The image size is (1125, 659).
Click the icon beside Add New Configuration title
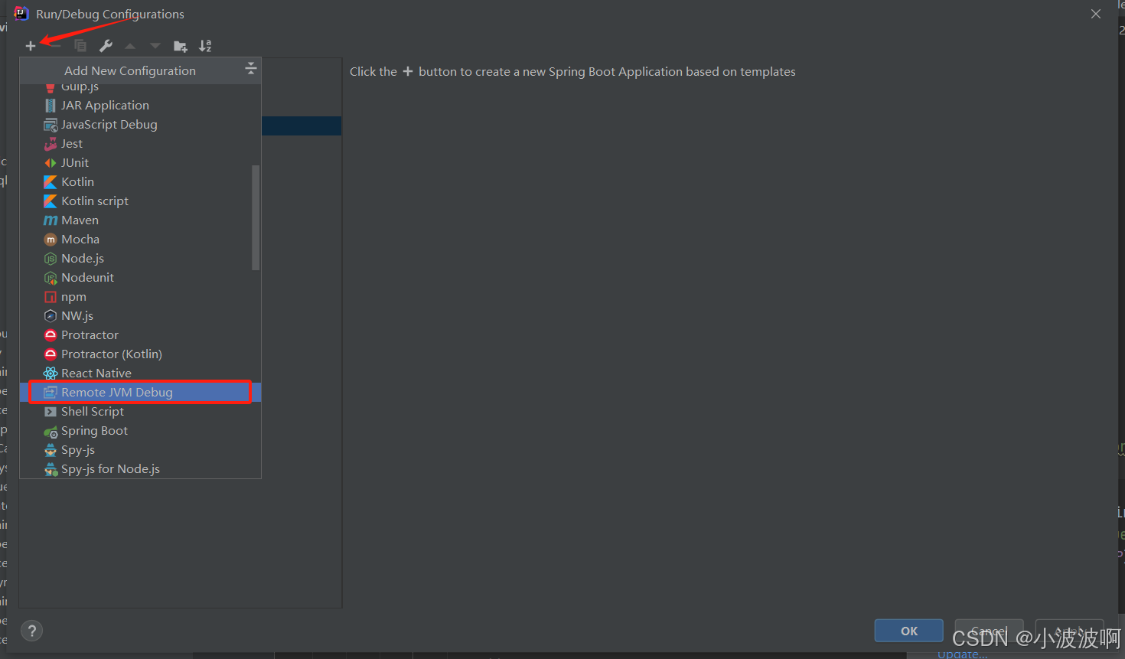click(x=250, y=70)
